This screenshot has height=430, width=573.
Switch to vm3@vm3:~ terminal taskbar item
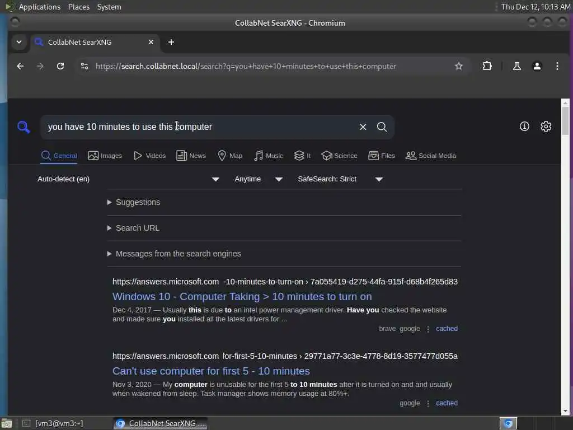tap(53, 423)
